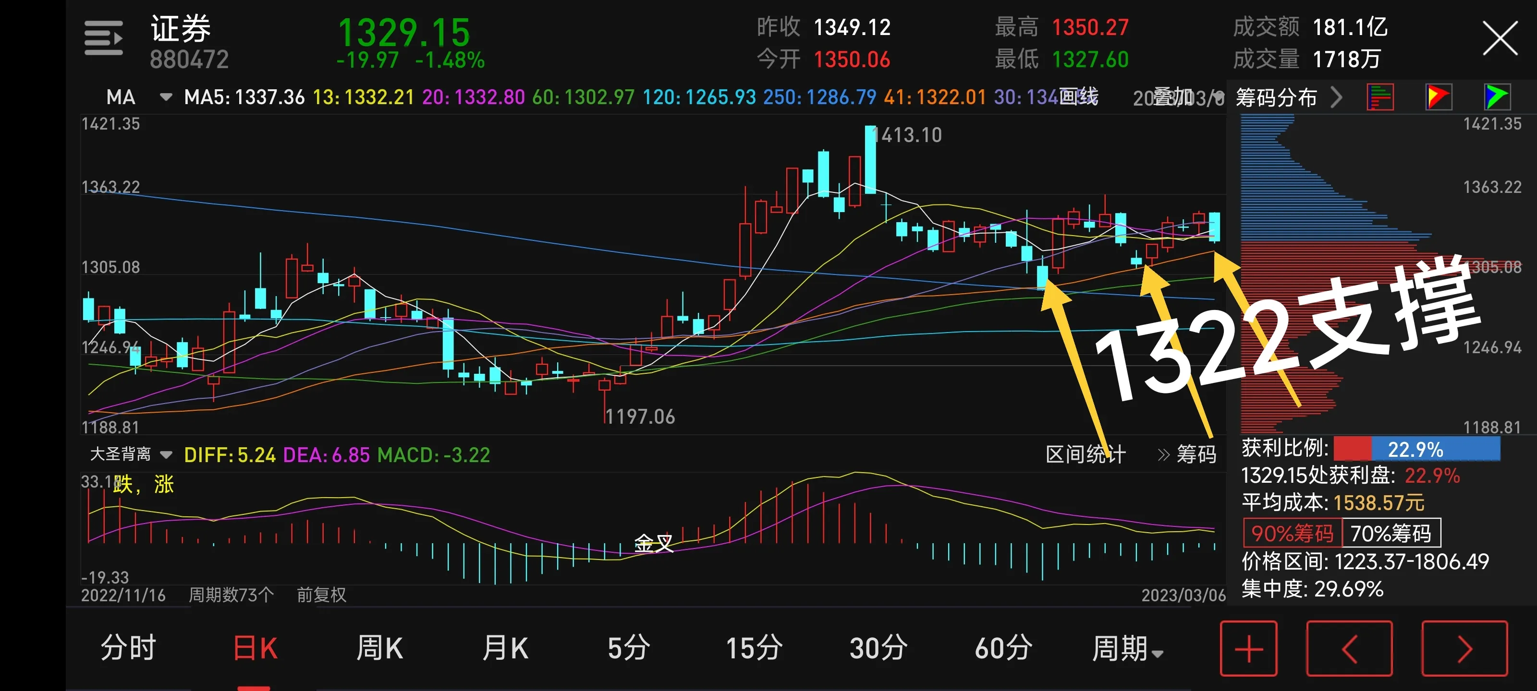Click the 集中度: 29.69% text
Screen dimensions: 1537x691
click(x=1312, y=589)
